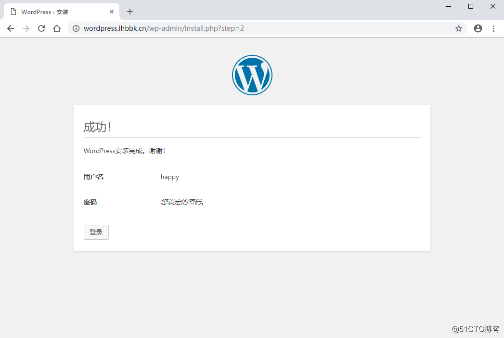The height and width of the screenshot is (338, 504).
Task: Open a new tab with plus button
Action: click(x=130, y=12)
